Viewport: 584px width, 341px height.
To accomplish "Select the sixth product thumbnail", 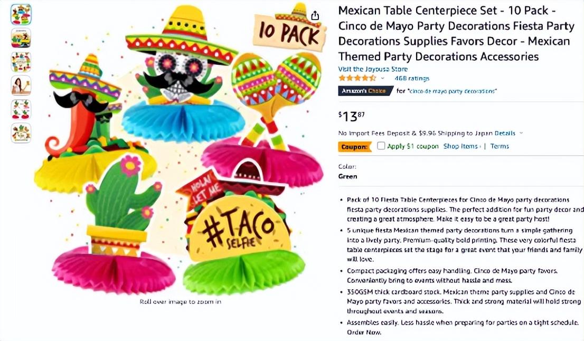I will (x=21, y=133).
